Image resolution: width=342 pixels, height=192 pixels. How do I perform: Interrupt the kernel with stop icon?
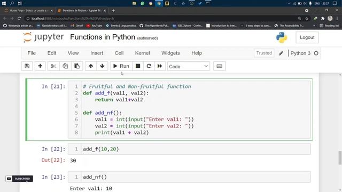click(x=138, y=66)
